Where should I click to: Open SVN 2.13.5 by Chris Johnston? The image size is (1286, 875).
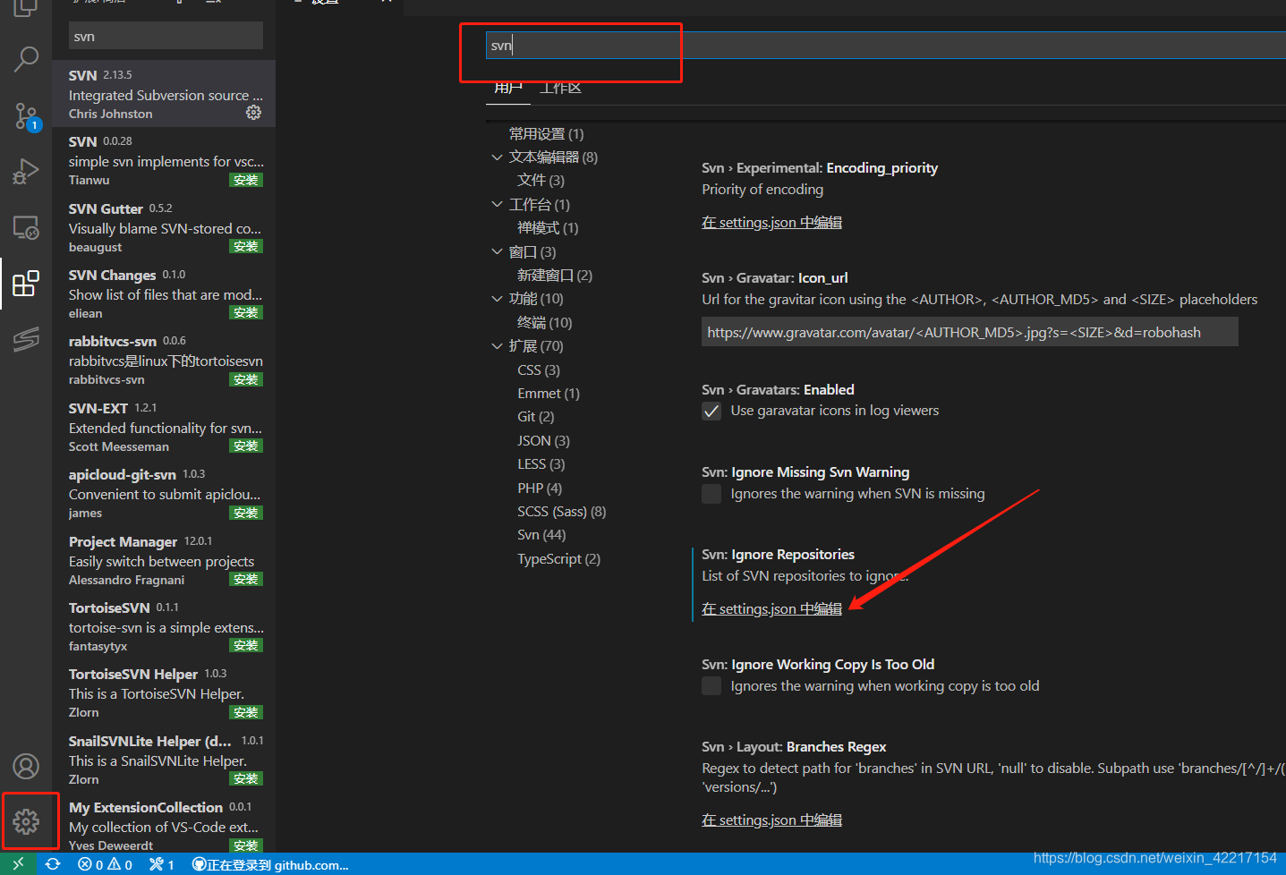pos(164,94)
